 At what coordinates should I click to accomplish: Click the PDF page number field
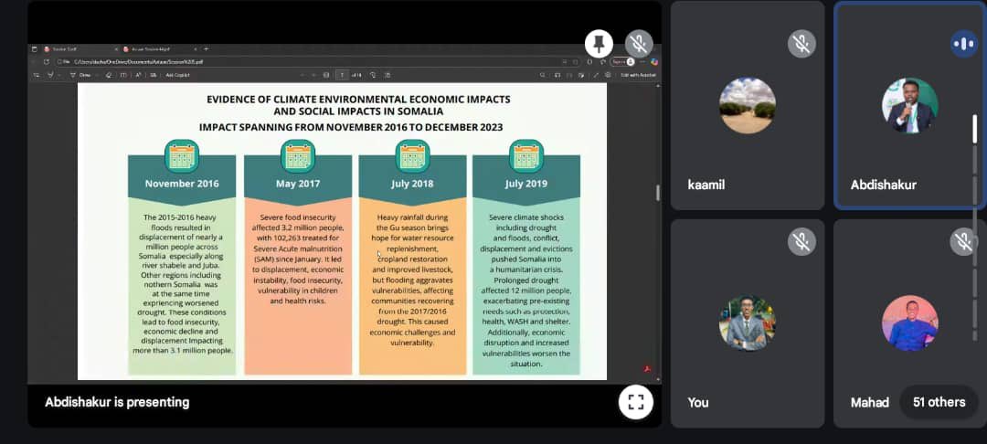click(x=342, y=75)
